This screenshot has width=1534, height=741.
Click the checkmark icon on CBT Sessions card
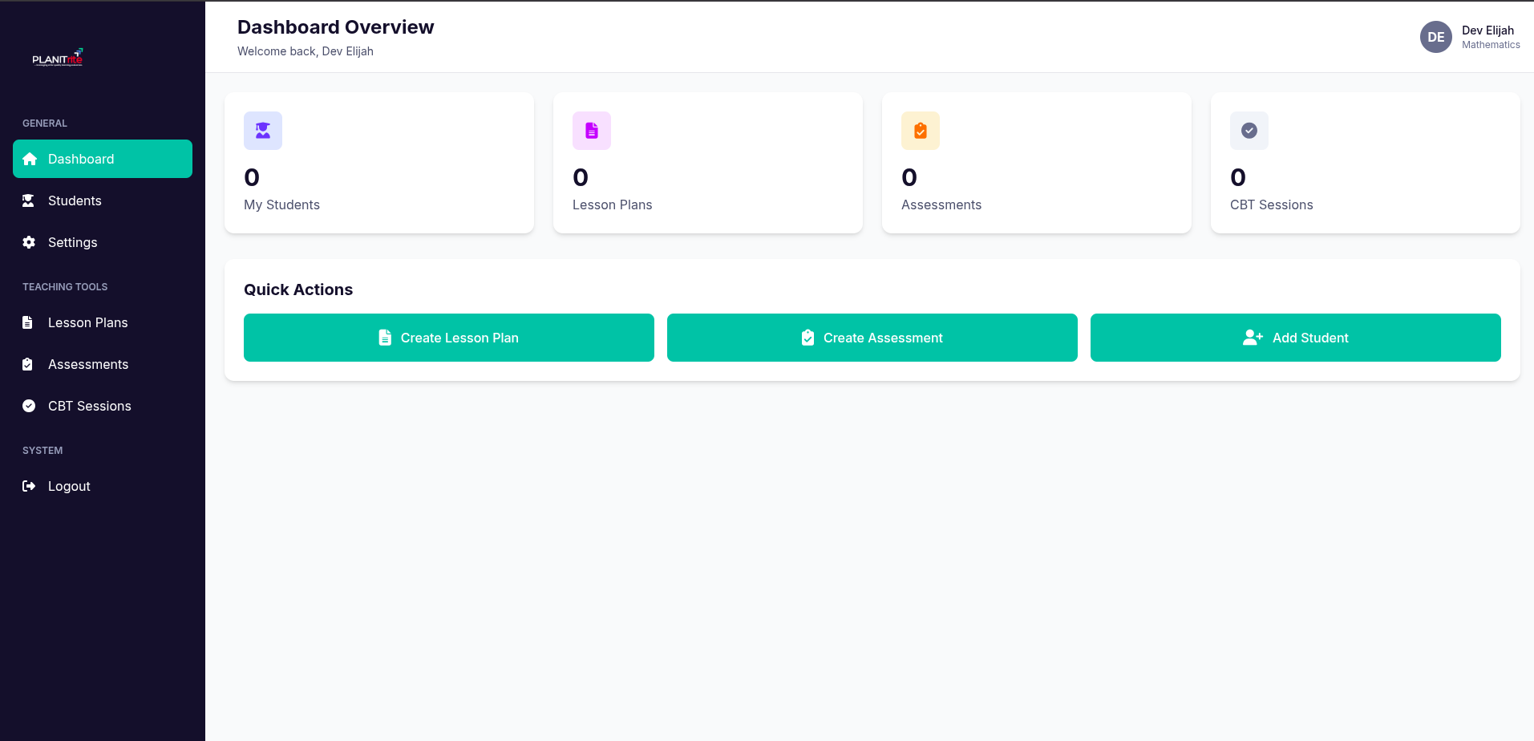pos(1249,131)
